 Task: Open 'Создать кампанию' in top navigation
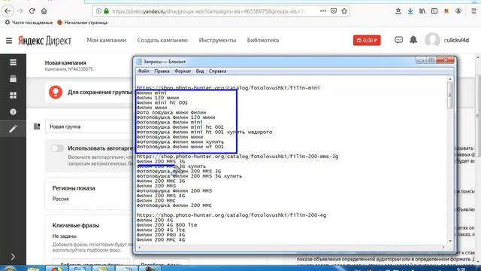162,40
